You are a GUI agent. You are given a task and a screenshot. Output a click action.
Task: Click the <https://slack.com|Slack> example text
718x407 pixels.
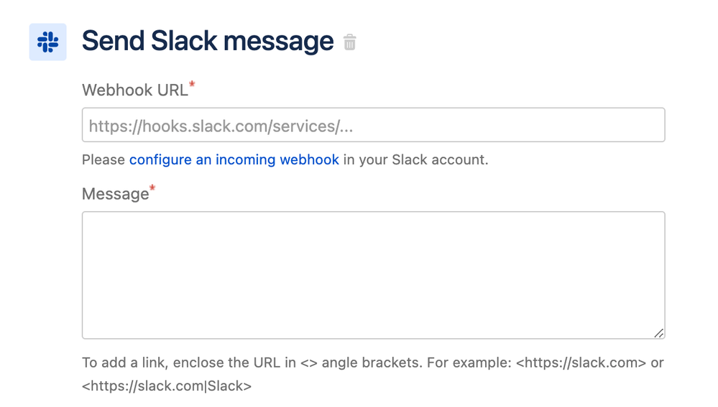(x=167, y=386)
